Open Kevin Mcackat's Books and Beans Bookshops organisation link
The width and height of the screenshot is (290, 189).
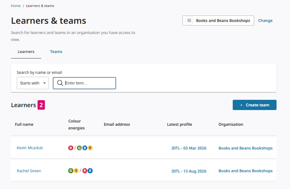(x=245, y=148)
